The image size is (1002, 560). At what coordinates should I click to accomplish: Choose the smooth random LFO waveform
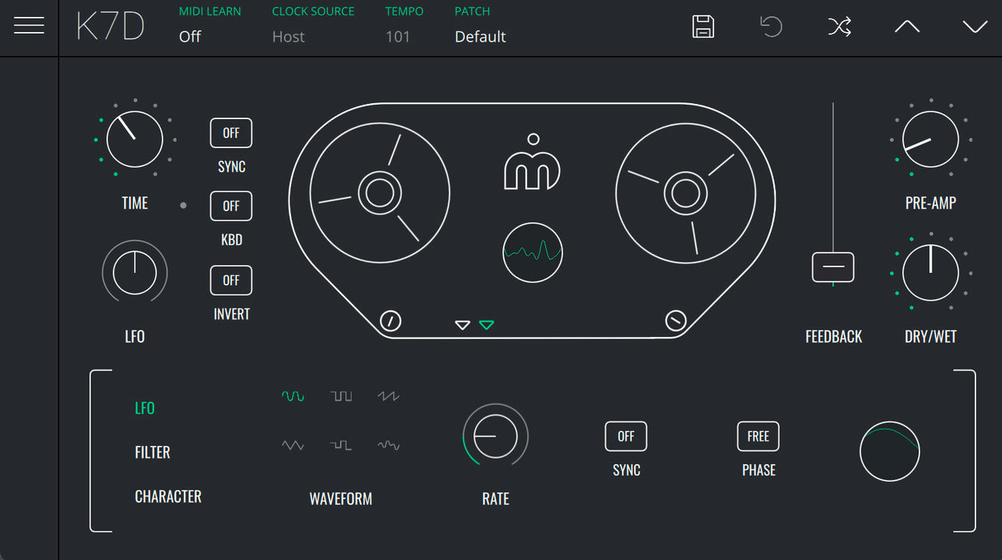click(x=389, y=446)
